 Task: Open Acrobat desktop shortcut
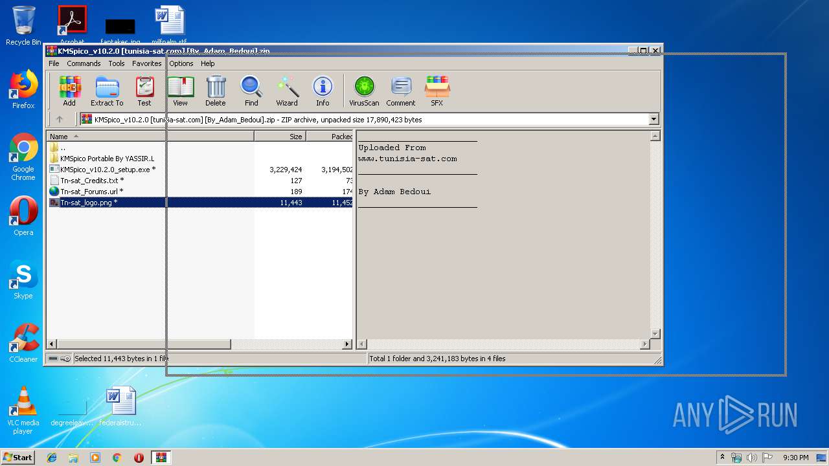pos(73,26)
